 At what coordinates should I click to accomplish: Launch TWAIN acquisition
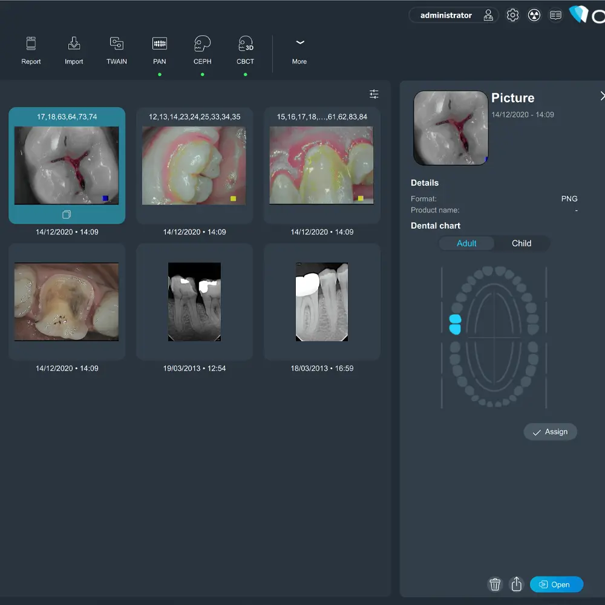[117, 50]
